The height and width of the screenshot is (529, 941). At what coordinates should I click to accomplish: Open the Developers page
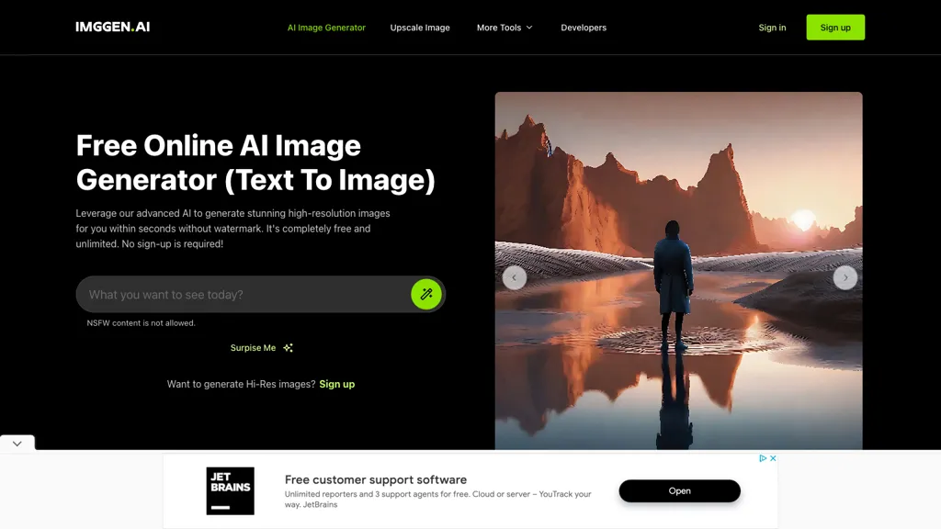(x=584, y=28)
